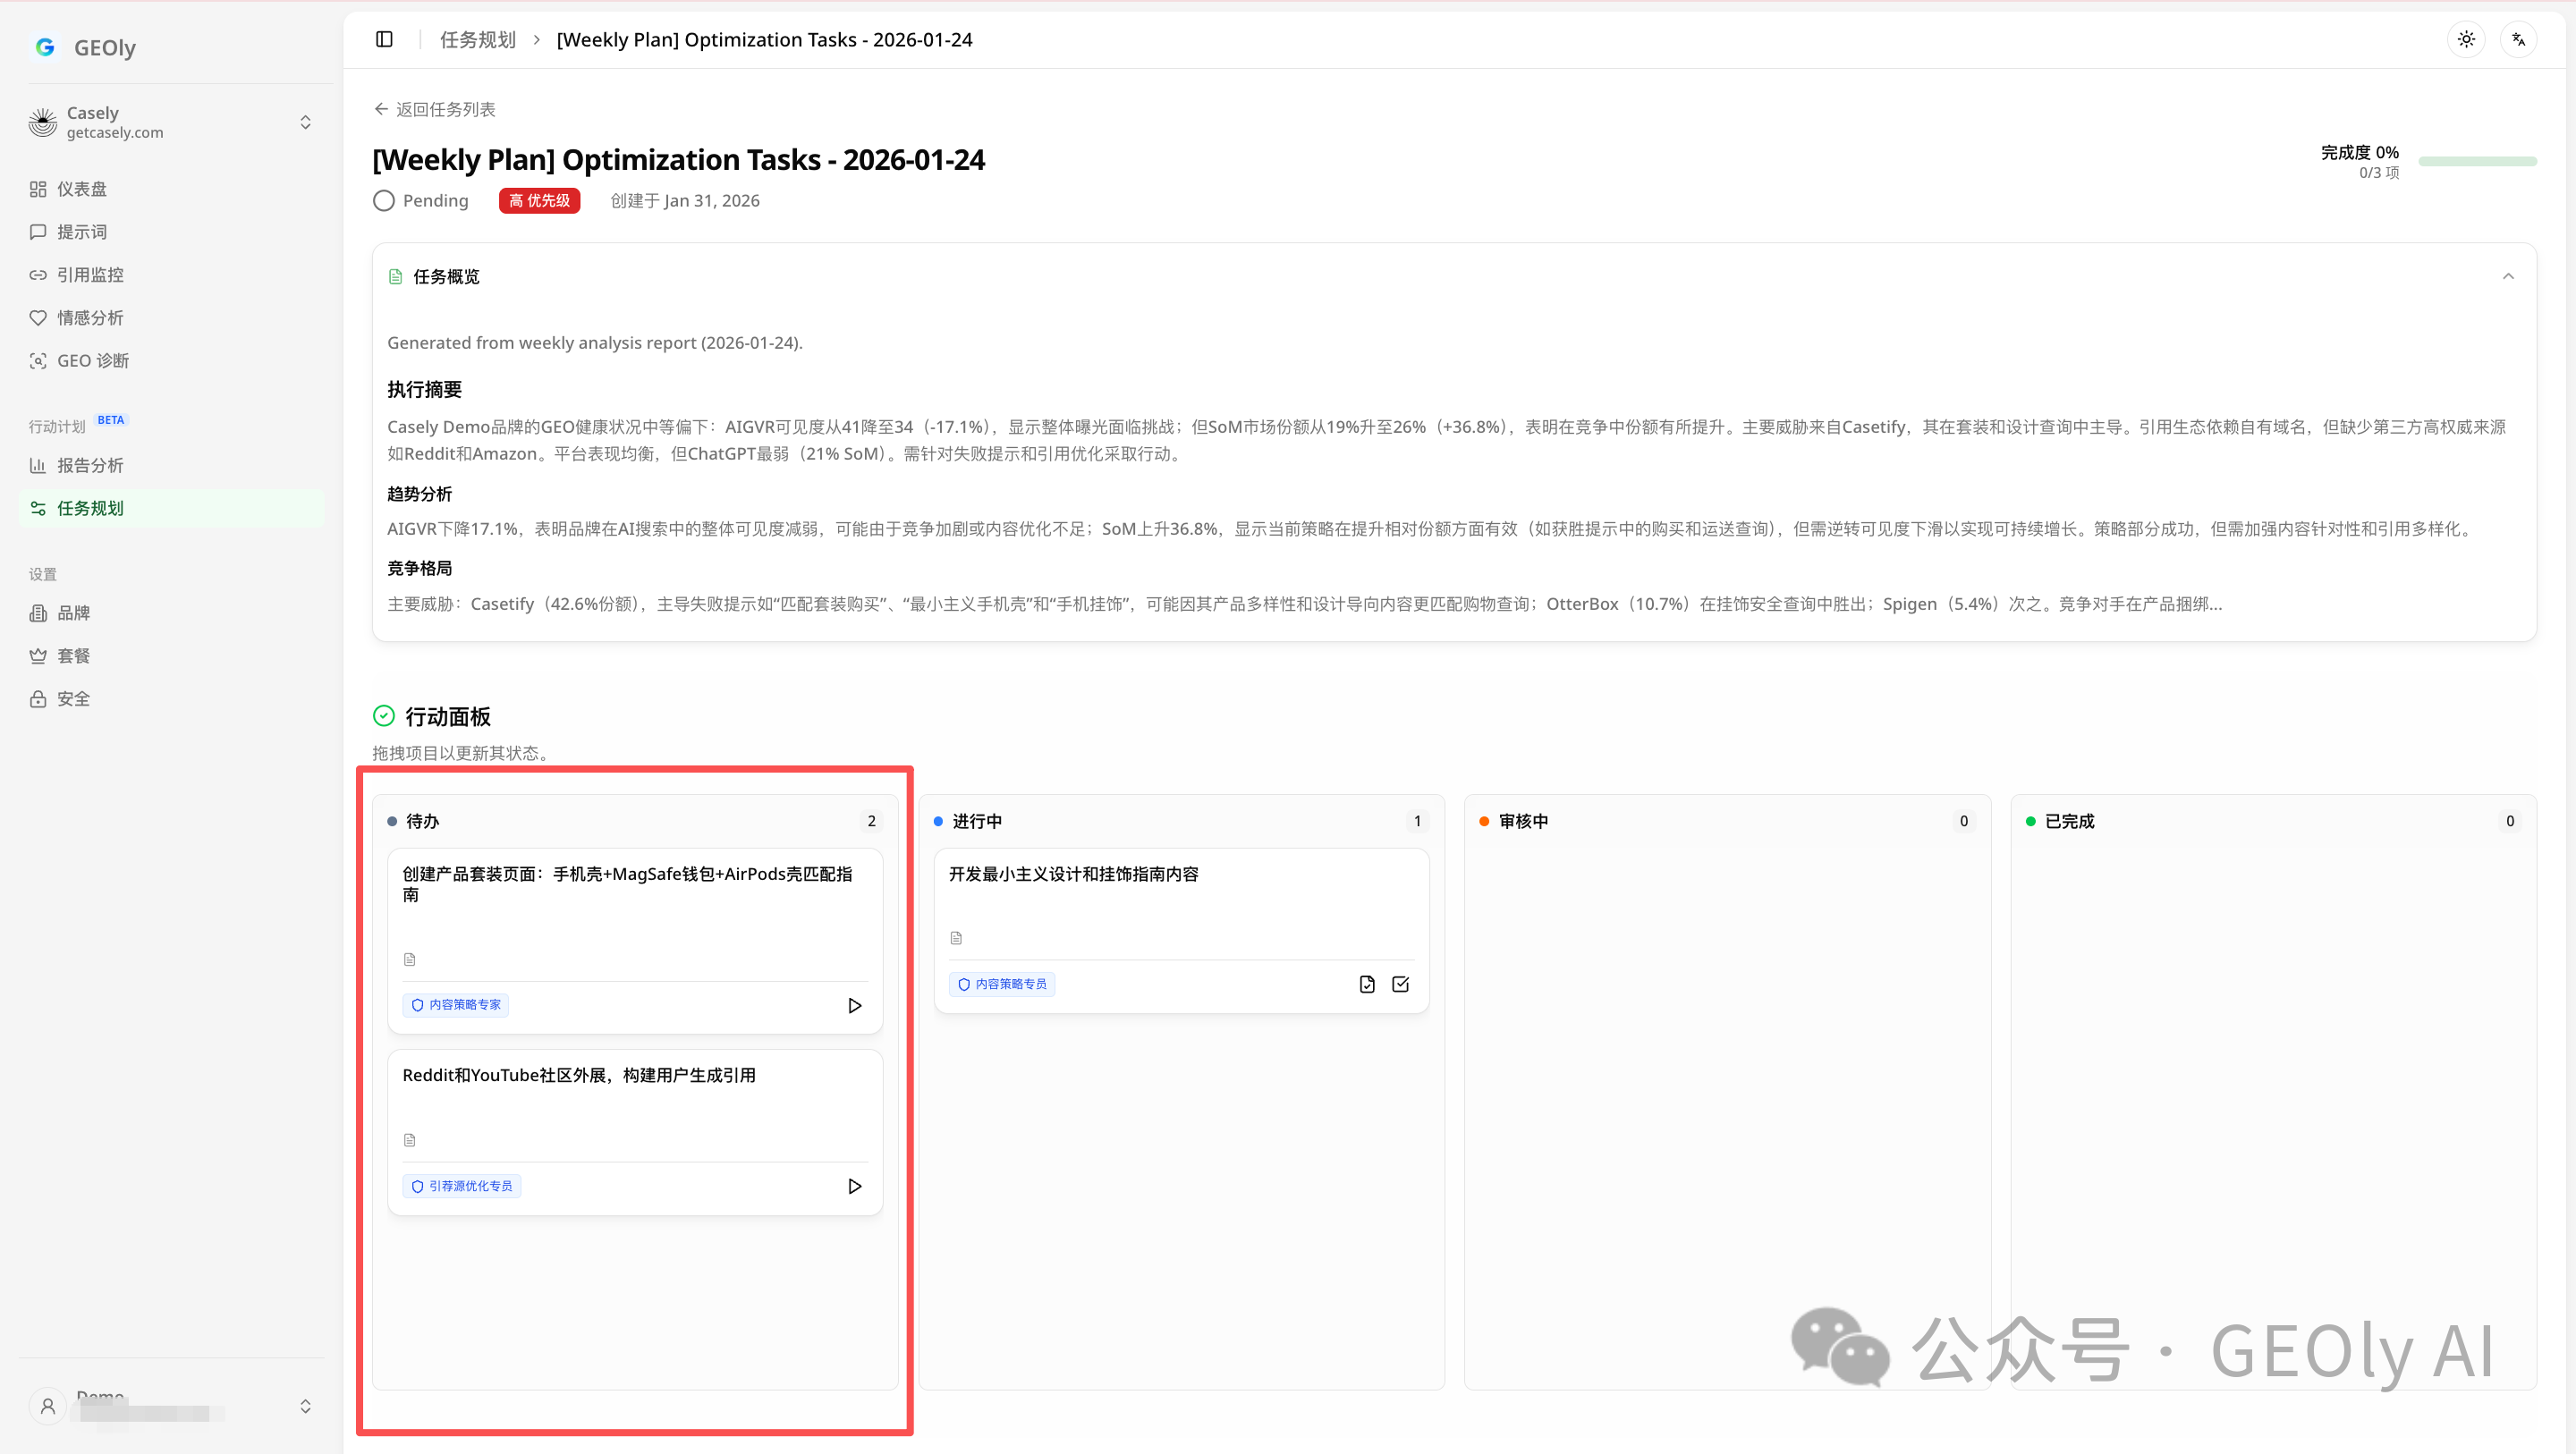Click "Generated from weekly analysis report" line

tap(595, 343)
